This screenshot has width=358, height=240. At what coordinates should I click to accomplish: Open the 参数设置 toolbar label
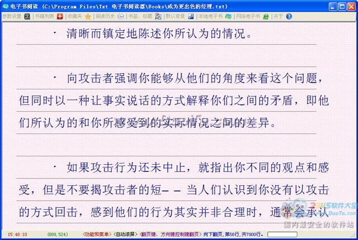coord(11,17)
